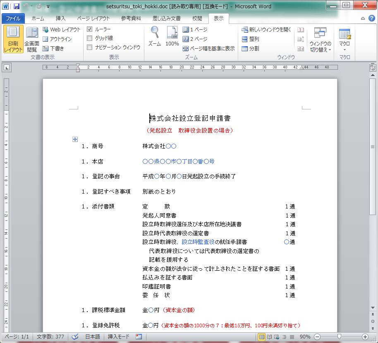Image resolution: width=378 pixels, height=343 pixels.
Task: Open quick access toolbar customize dropdown
Action: point(48,7)
